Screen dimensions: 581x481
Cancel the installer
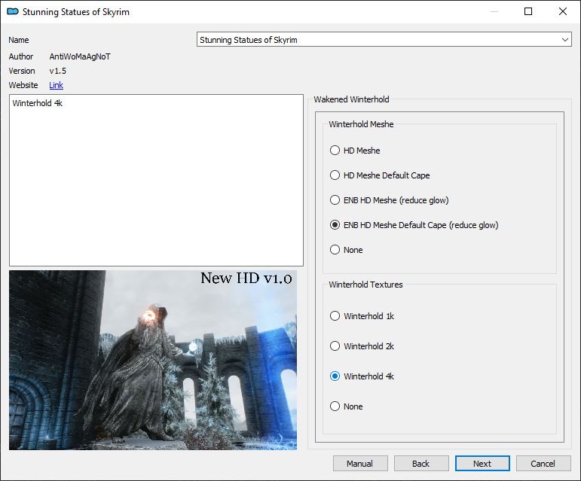[543, 463]
